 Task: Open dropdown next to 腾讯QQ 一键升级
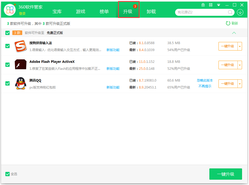point(240,84)
